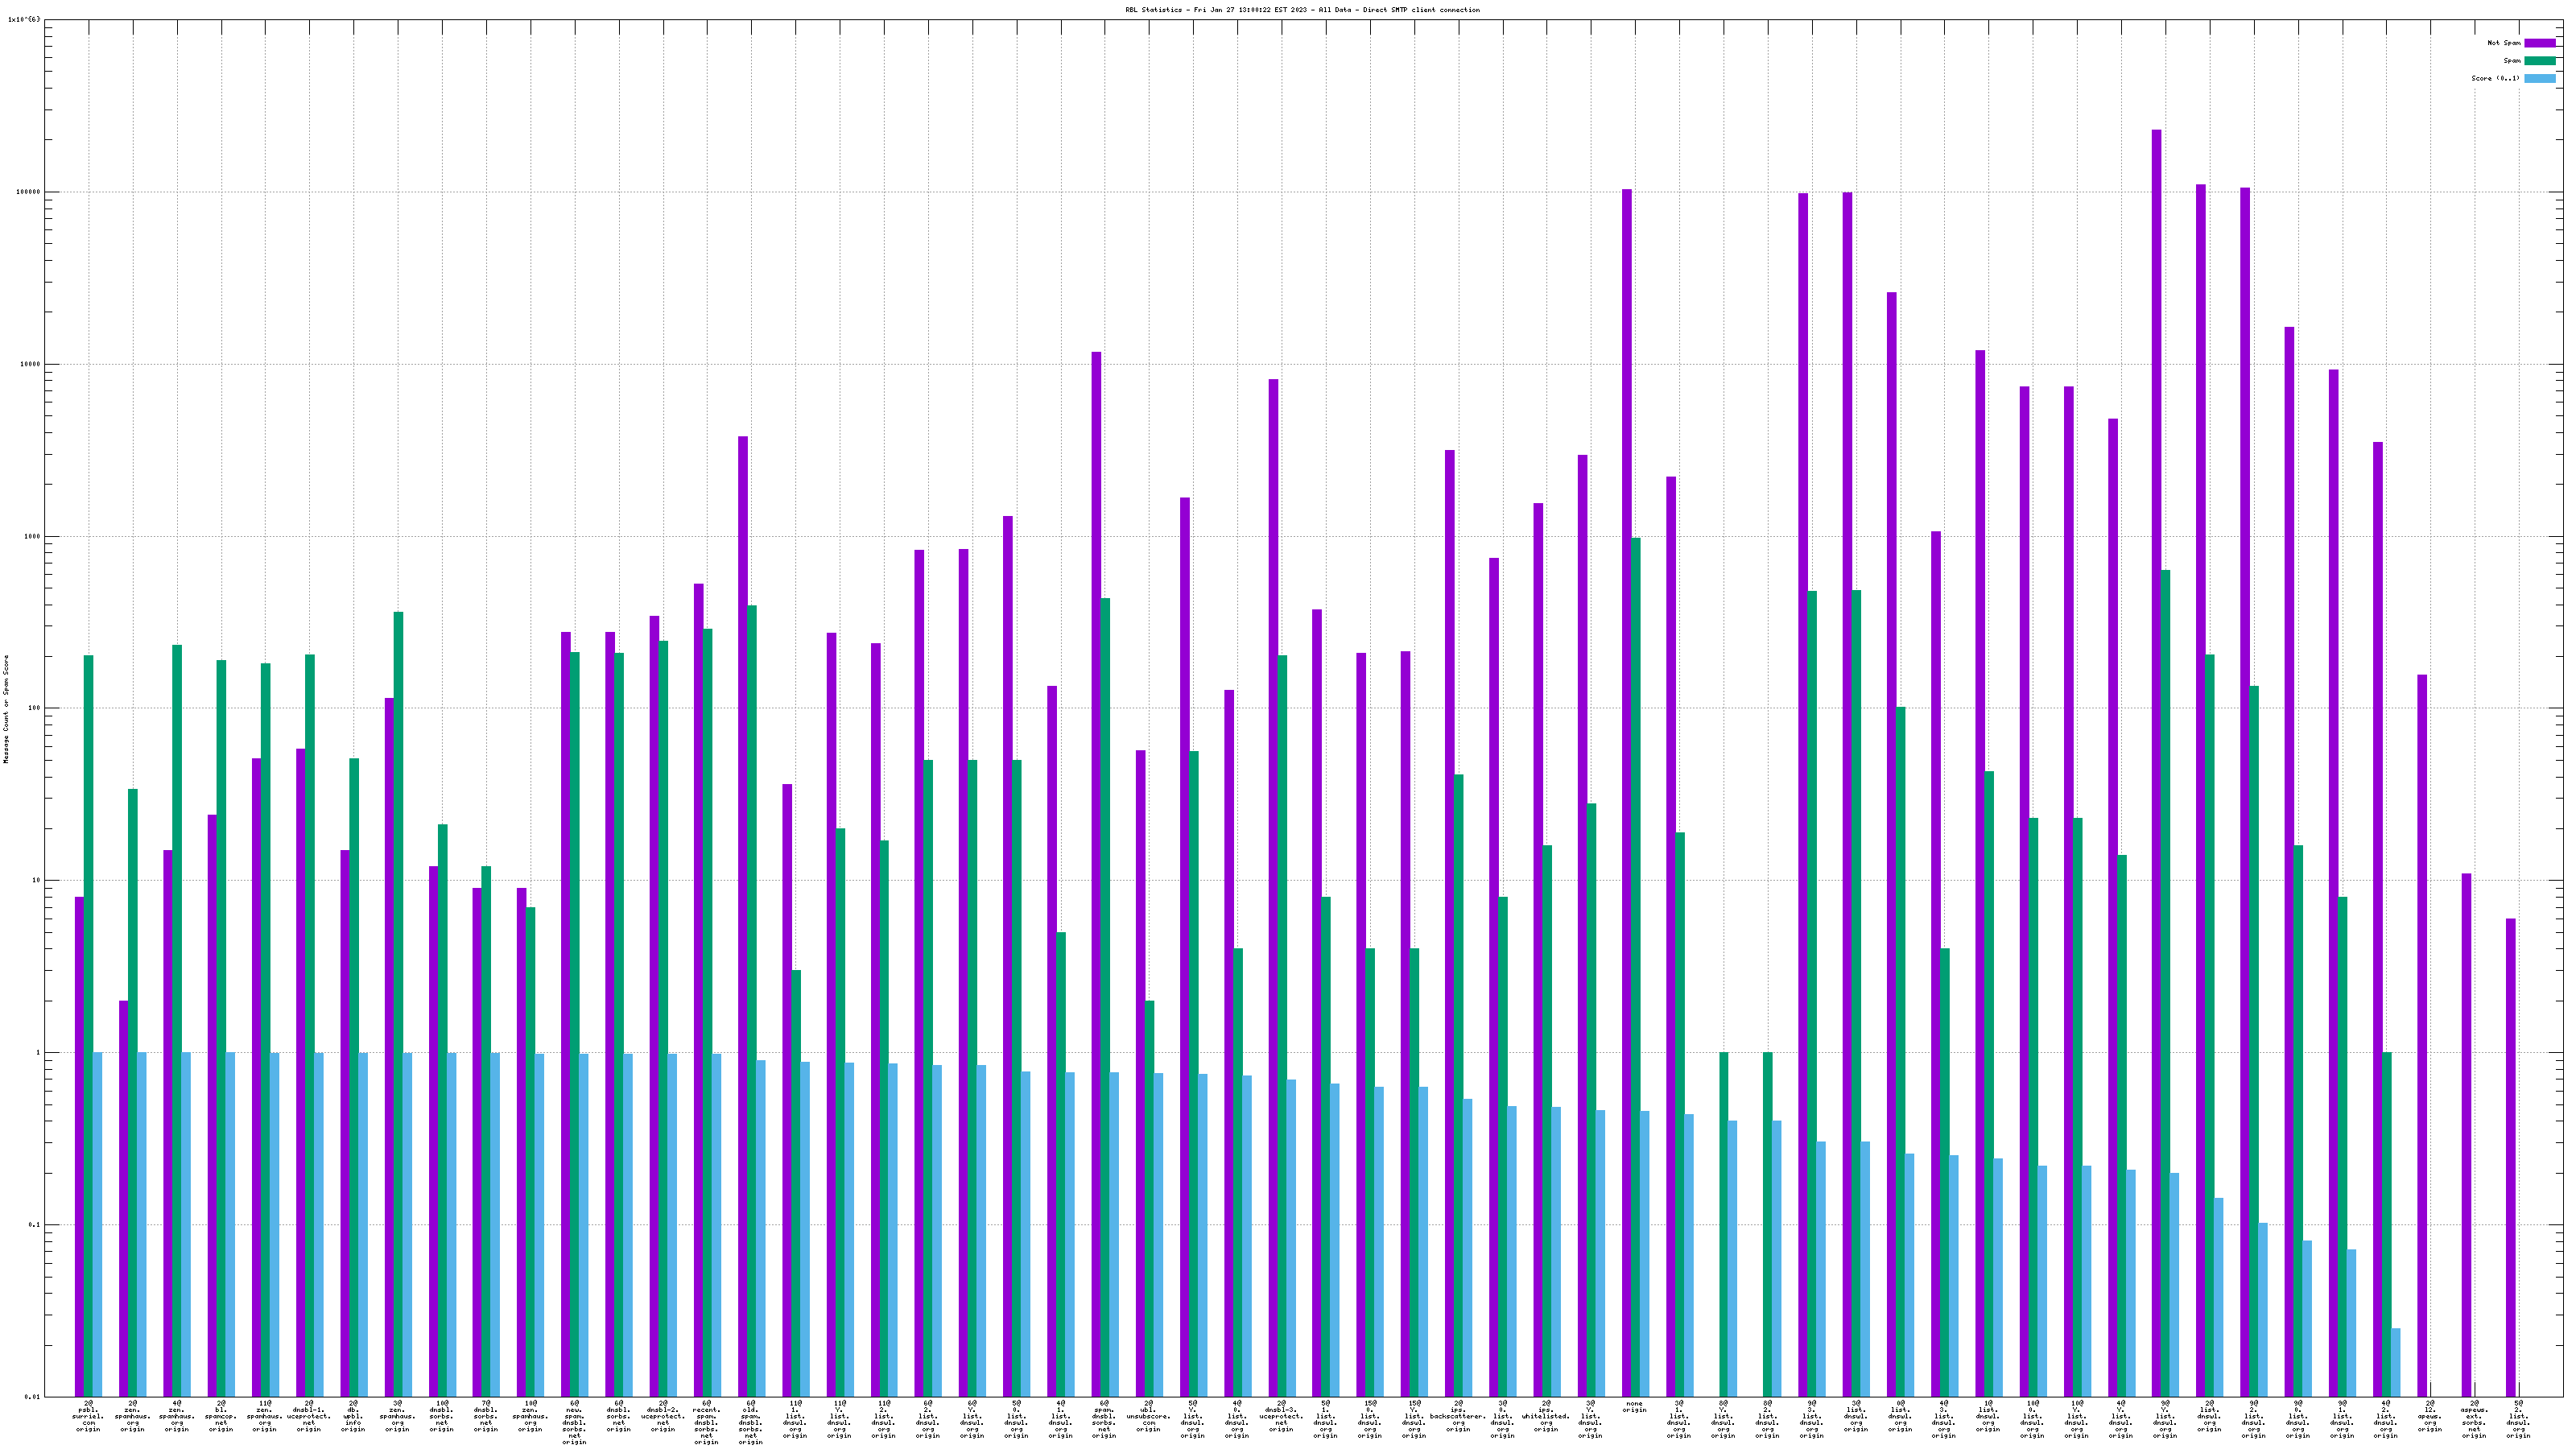
Task: Click the 0.01 y-axis tick label
Action: pos(32,1397)
